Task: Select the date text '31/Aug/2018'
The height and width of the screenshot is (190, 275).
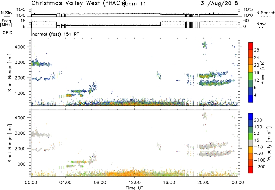Action: click(219, 3)
